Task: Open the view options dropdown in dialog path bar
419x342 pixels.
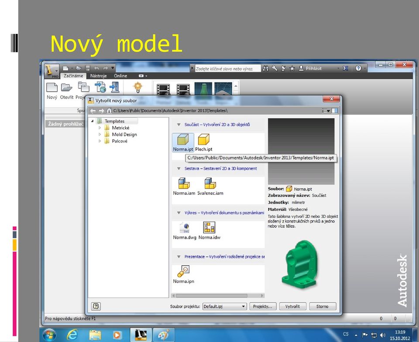Action: pos(326,111)
